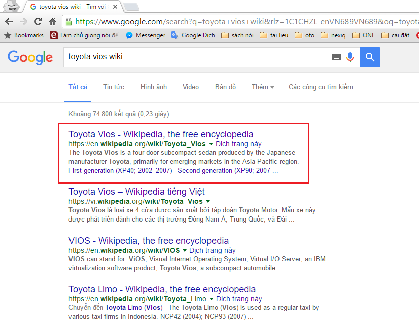Open the Bookmarks star shortcut

pyautogui.click(x=24, y=35)
